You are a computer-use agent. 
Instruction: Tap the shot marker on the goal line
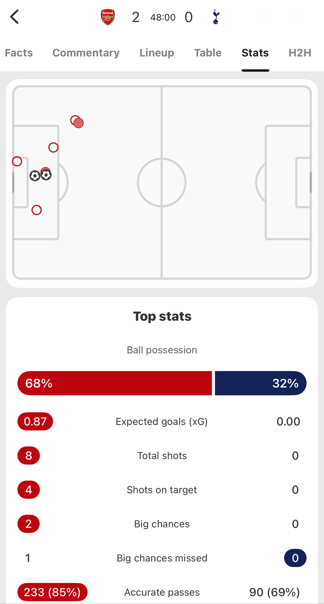tap(17, 162)
